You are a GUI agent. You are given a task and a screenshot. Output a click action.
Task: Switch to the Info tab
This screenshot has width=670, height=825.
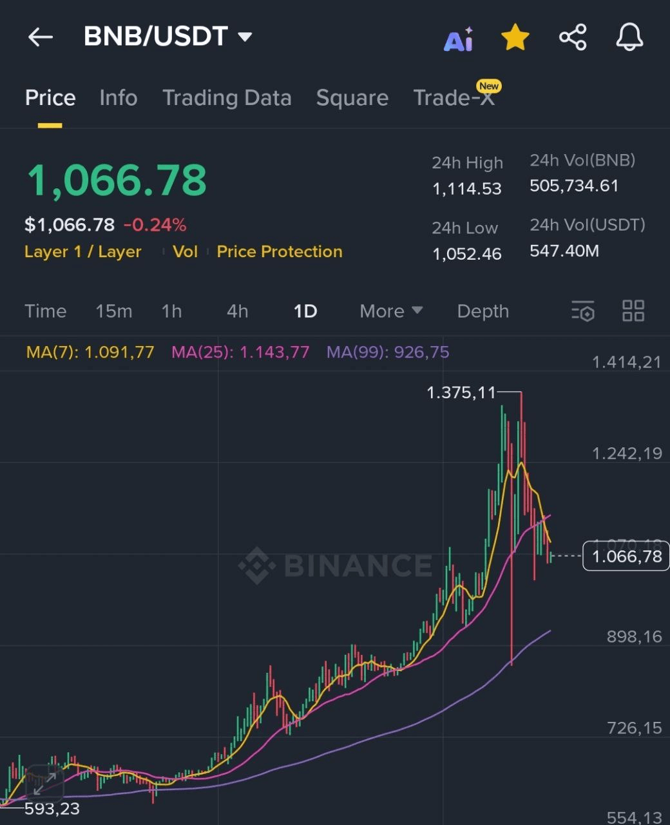119,98
